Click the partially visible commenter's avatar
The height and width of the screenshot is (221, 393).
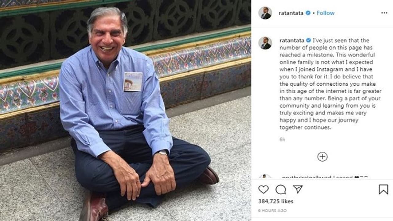click(x=265, y=177)
